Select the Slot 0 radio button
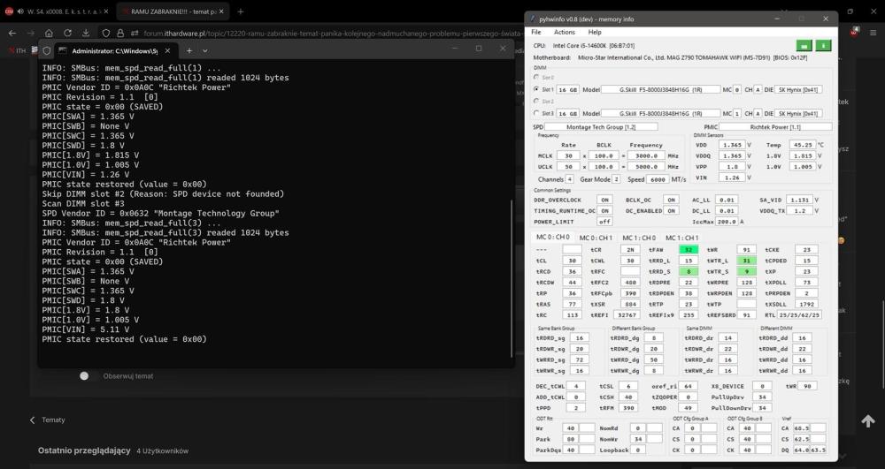885x469 pixels. click(x=536, y=77)
